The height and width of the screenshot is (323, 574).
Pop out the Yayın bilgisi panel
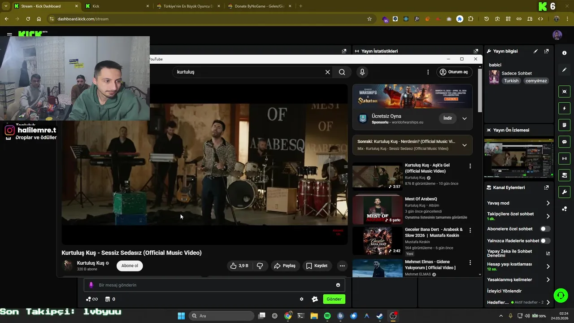[546, 51]
